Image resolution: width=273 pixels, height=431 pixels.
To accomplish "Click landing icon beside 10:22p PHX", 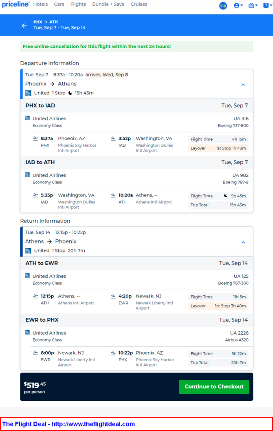I will point(113,353).
